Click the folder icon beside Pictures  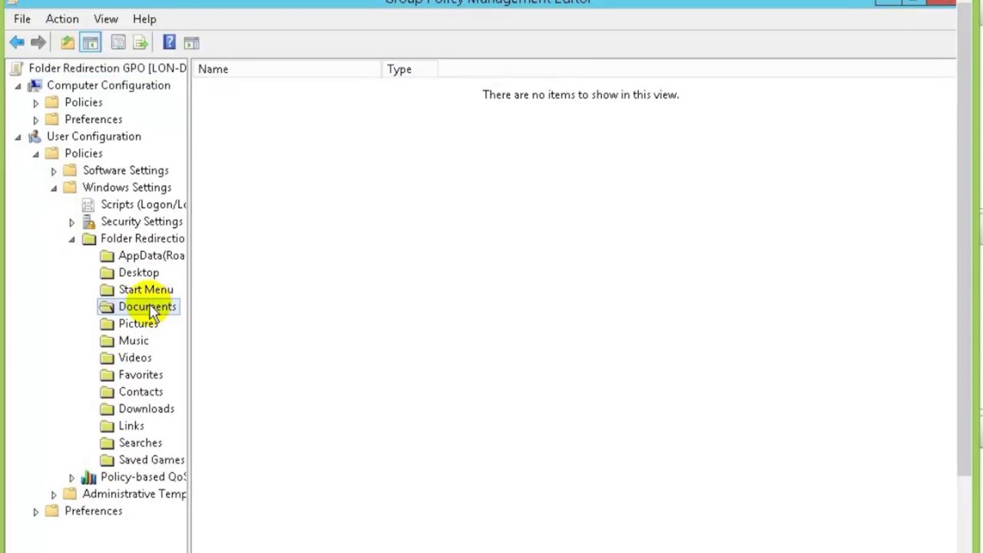(x=107, y=323)
